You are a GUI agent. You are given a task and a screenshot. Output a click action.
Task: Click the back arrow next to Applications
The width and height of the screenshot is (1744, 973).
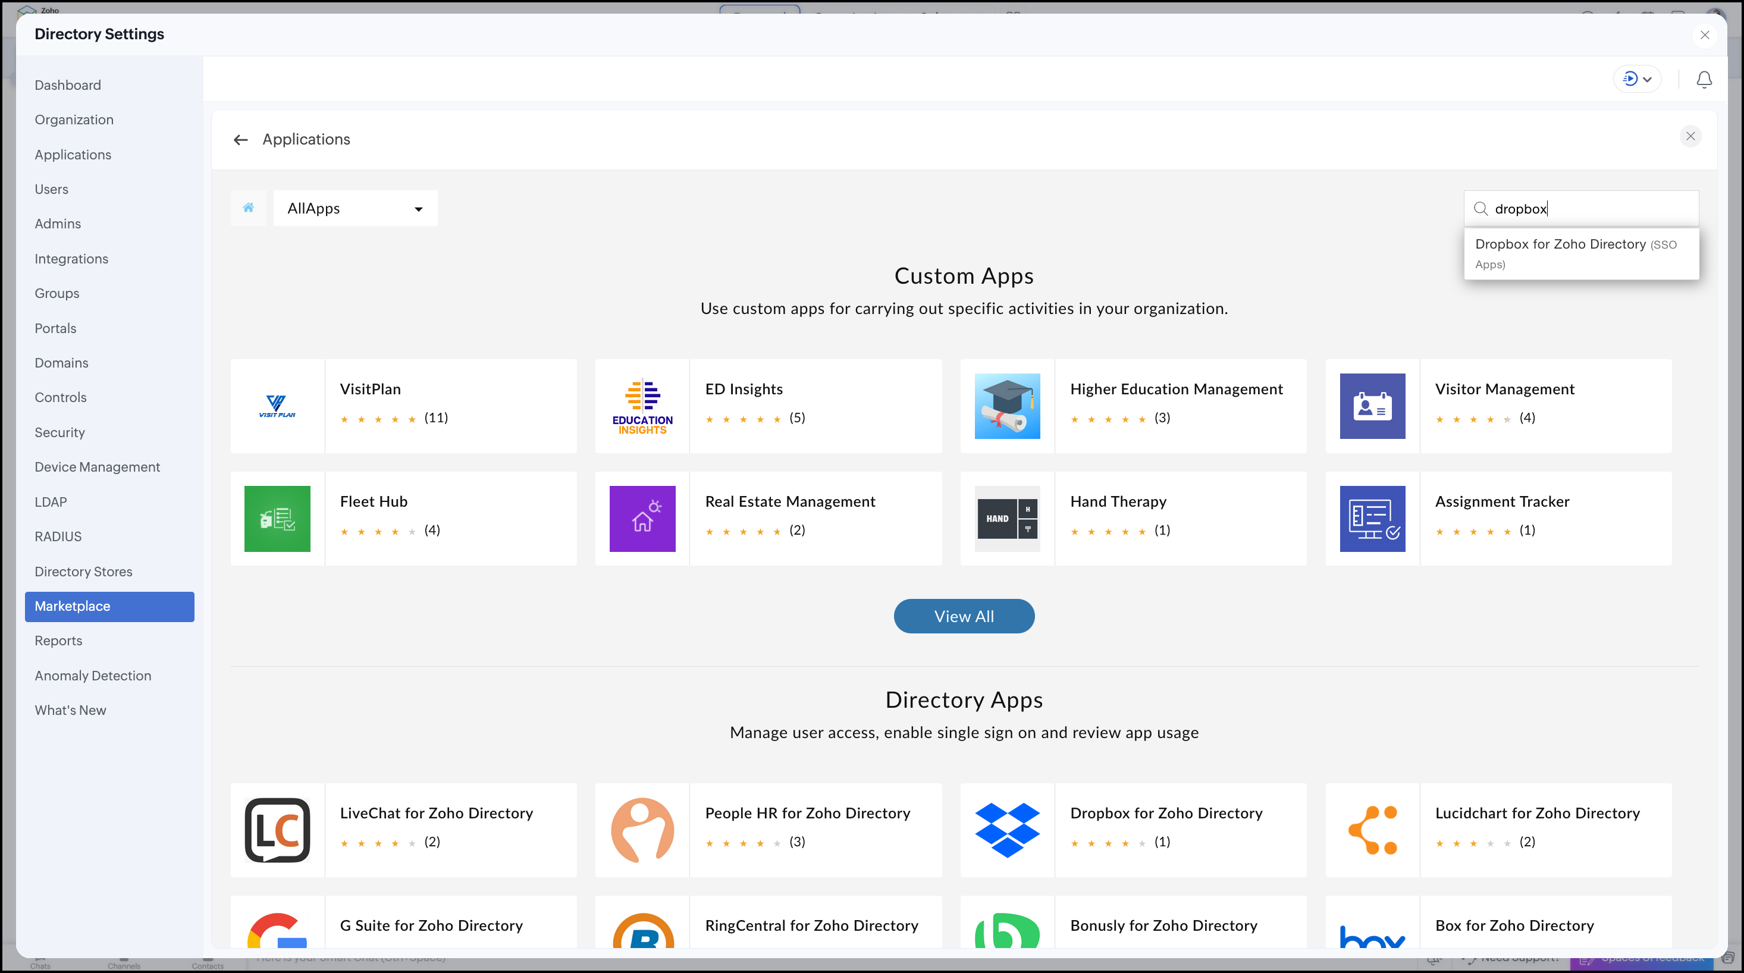[x=240, y=140]
